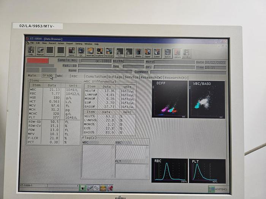Open the menu toolbar icon
This screenshot has height=199, width=266.
coord(71,52)
